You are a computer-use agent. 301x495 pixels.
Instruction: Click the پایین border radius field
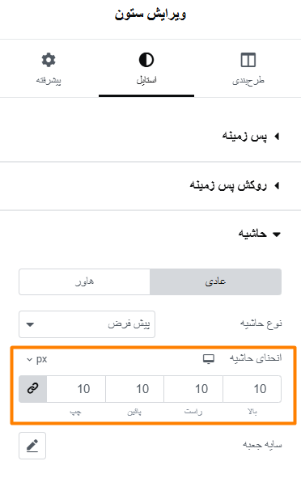[x=134, y=389]
